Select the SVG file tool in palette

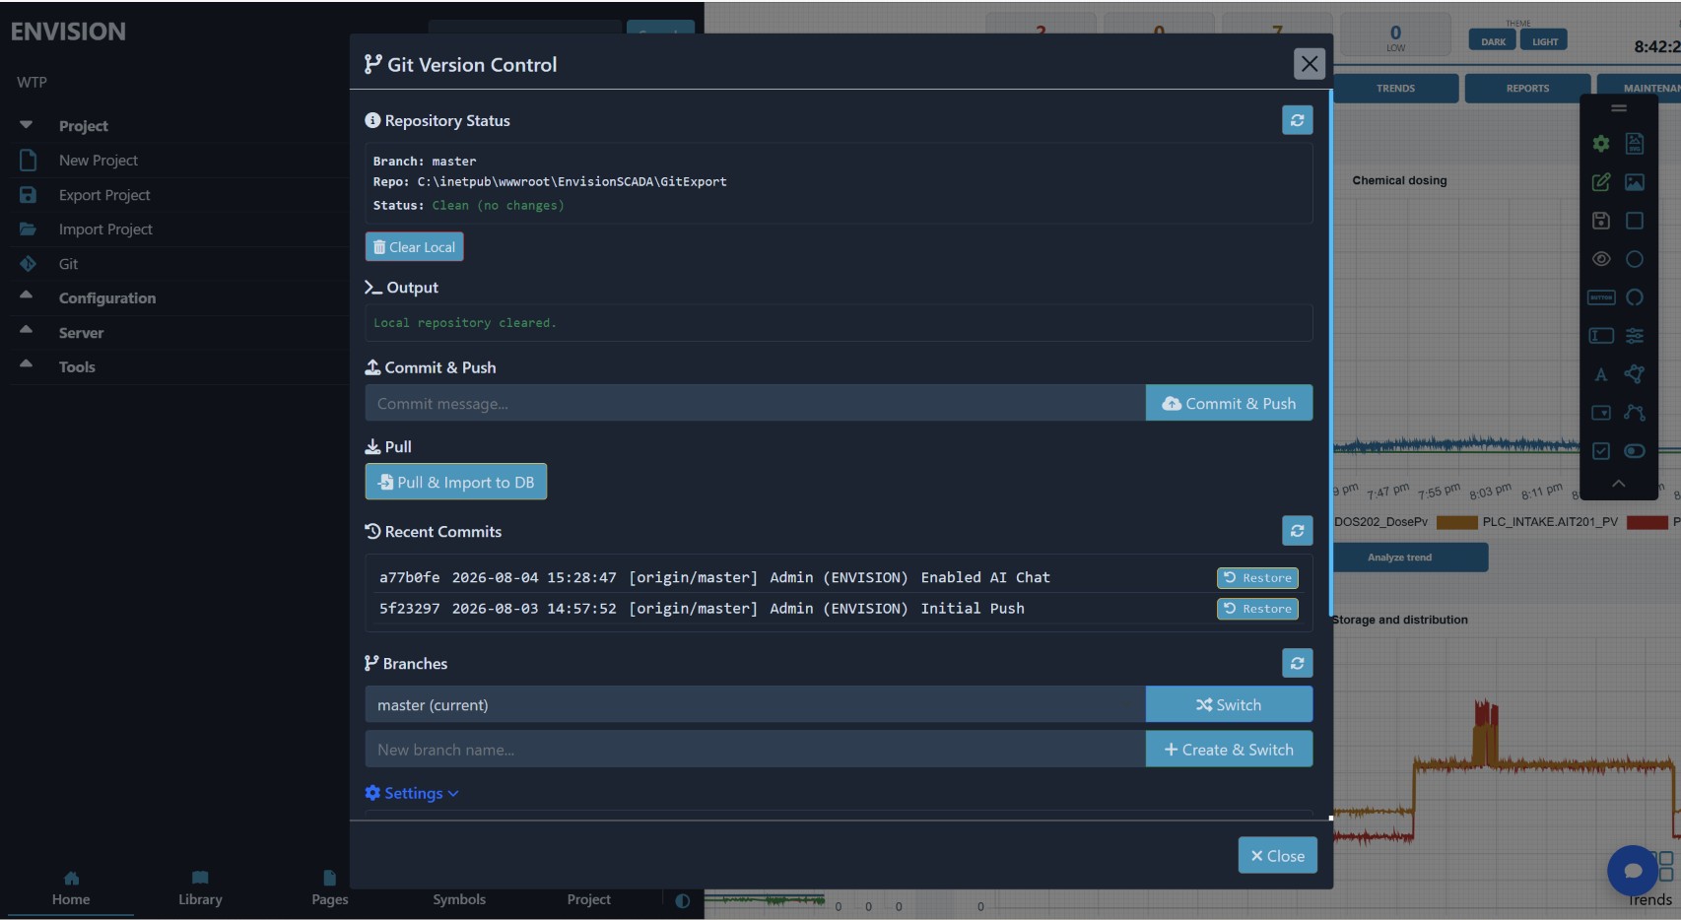[1635, 144]
